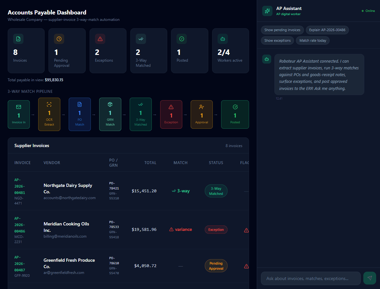The image size is (380, 289).
Task: Click the total payable value $95,830.15
Action: click(54, 80)
